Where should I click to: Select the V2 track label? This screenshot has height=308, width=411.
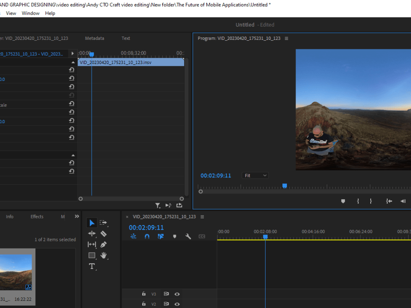coord(154,304)
